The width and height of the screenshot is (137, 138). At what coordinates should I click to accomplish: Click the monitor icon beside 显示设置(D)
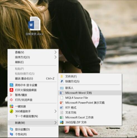11,129
